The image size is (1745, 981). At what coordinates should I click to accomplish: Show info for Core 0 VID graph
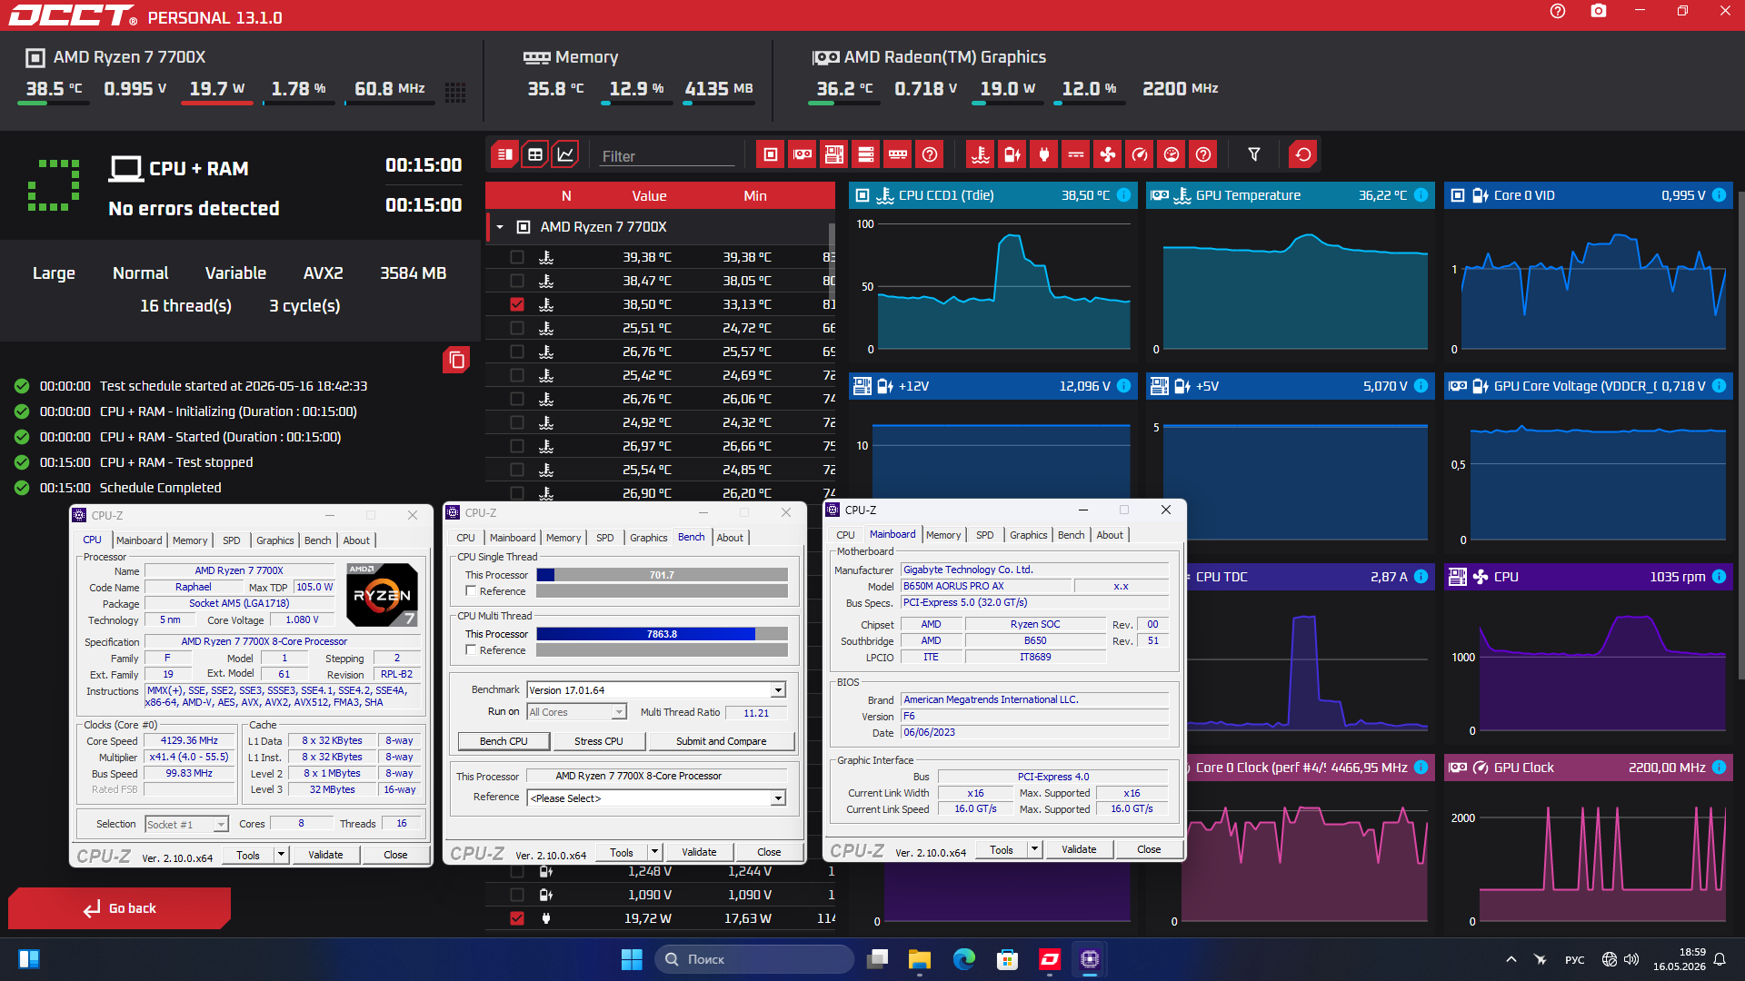tap(1720, 195)
